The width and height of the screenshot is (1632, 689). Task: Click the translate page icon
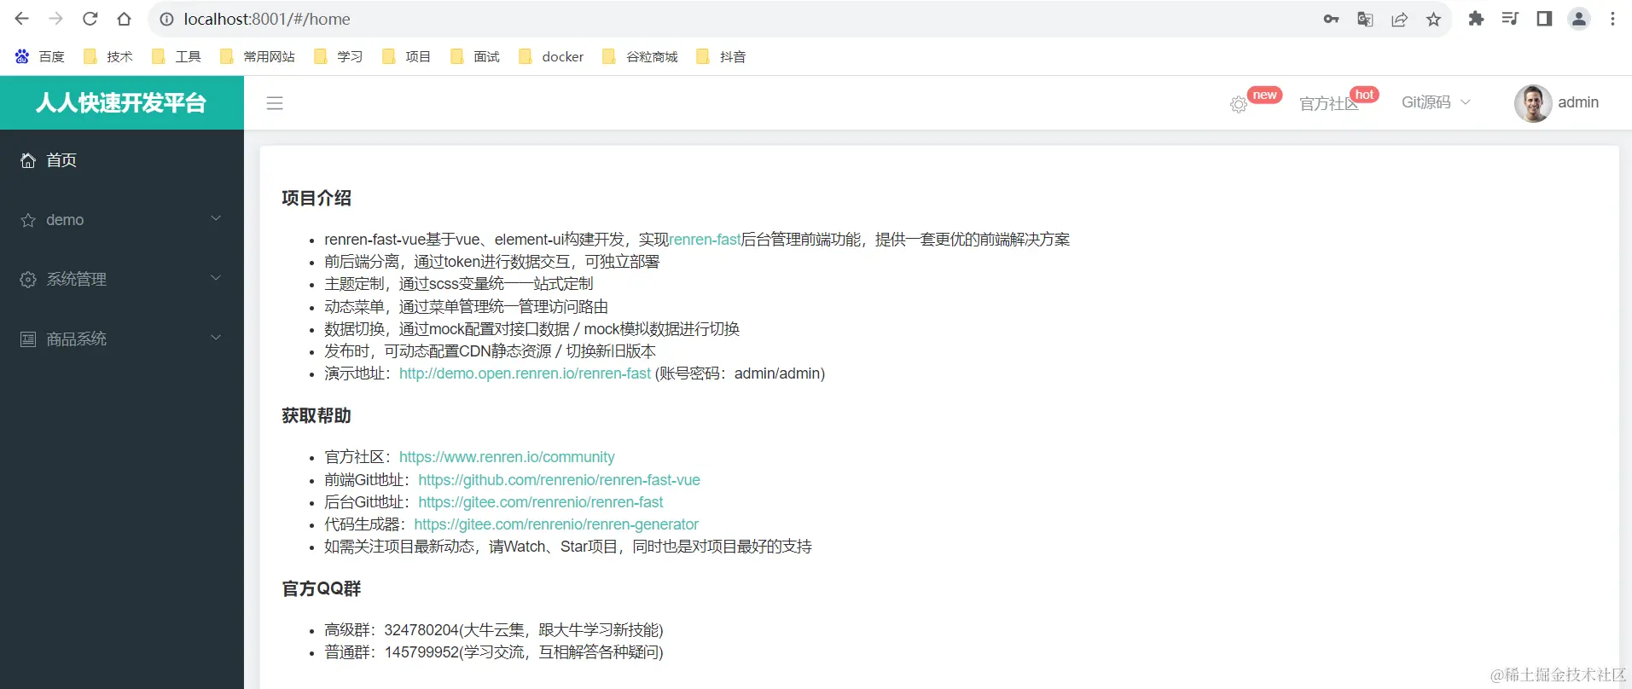(1365, 19)
